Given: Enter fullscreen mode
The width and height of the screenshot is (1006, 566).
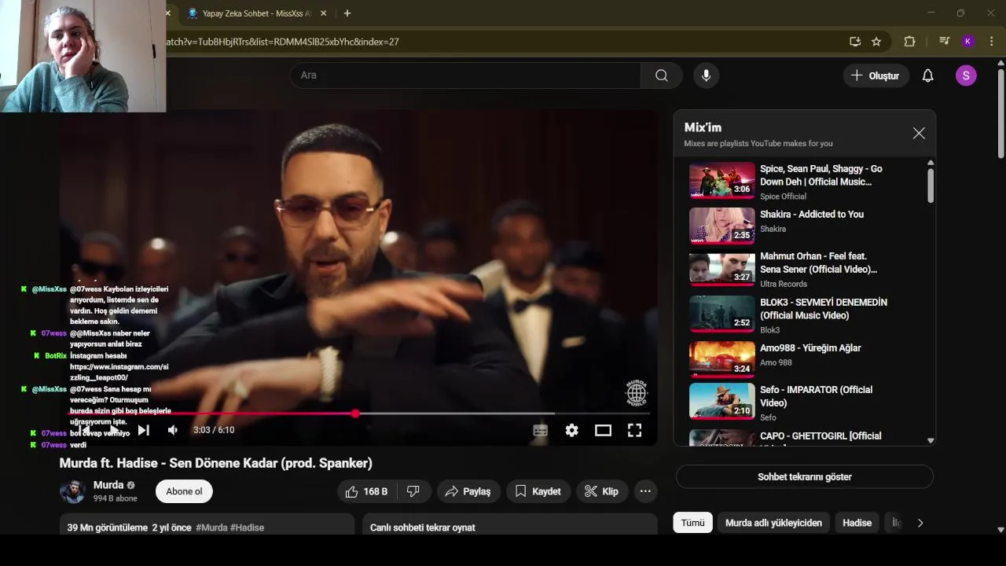Looking at the screenshot, I should [x=634, y=430].
